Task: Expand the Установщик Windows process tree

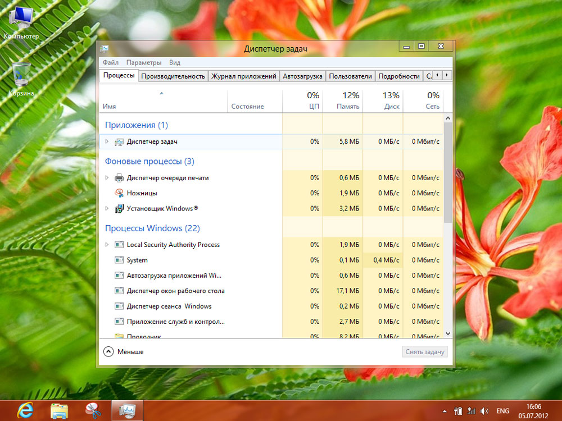Action: coord(107,209)
